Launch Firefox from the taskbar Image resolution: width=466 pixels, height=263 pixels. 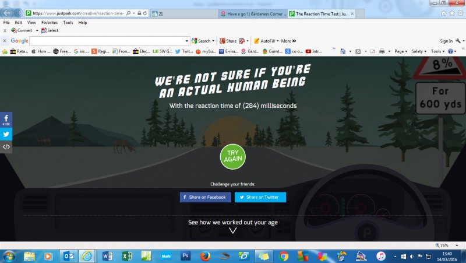(204, 256)
